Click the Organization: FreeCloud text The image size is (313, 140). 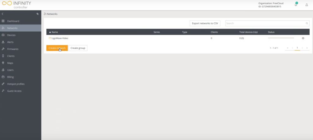(271, 3)
